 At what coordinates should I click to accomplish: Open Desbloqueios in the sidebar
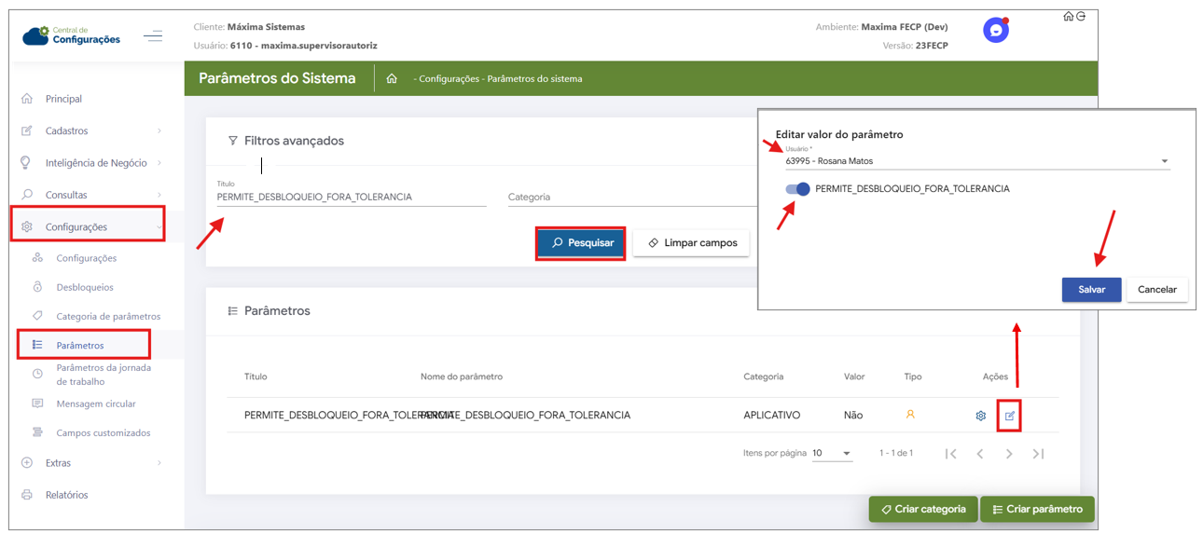tap(85, 287)
